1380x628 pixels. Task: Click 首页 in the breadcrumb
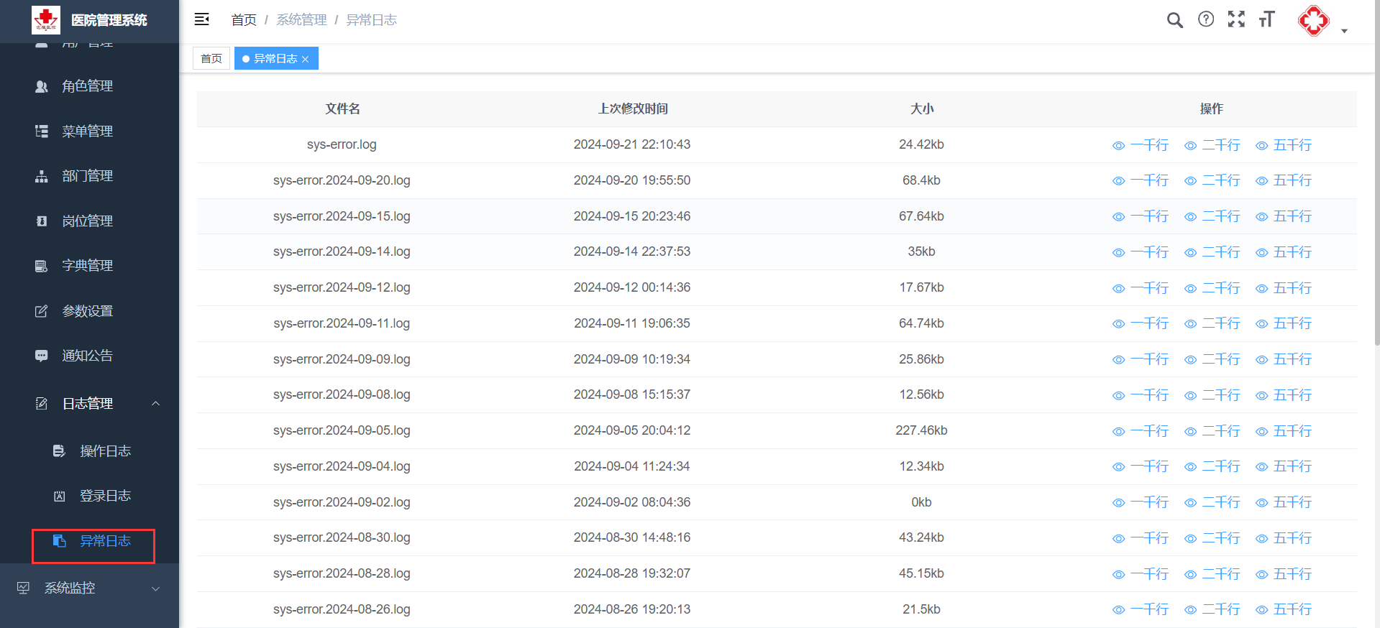coord(244,20)
